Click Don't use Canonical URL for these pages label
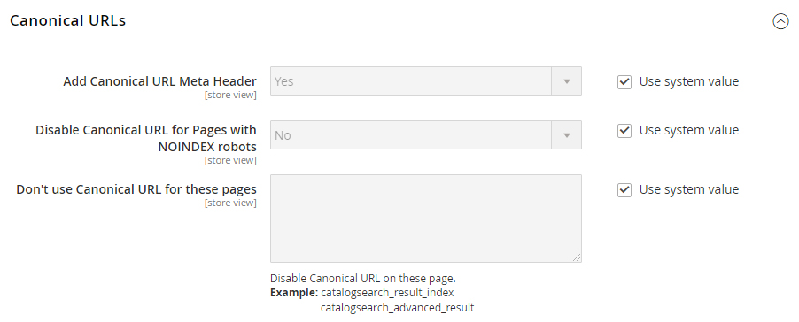 [x=136, y=189]
